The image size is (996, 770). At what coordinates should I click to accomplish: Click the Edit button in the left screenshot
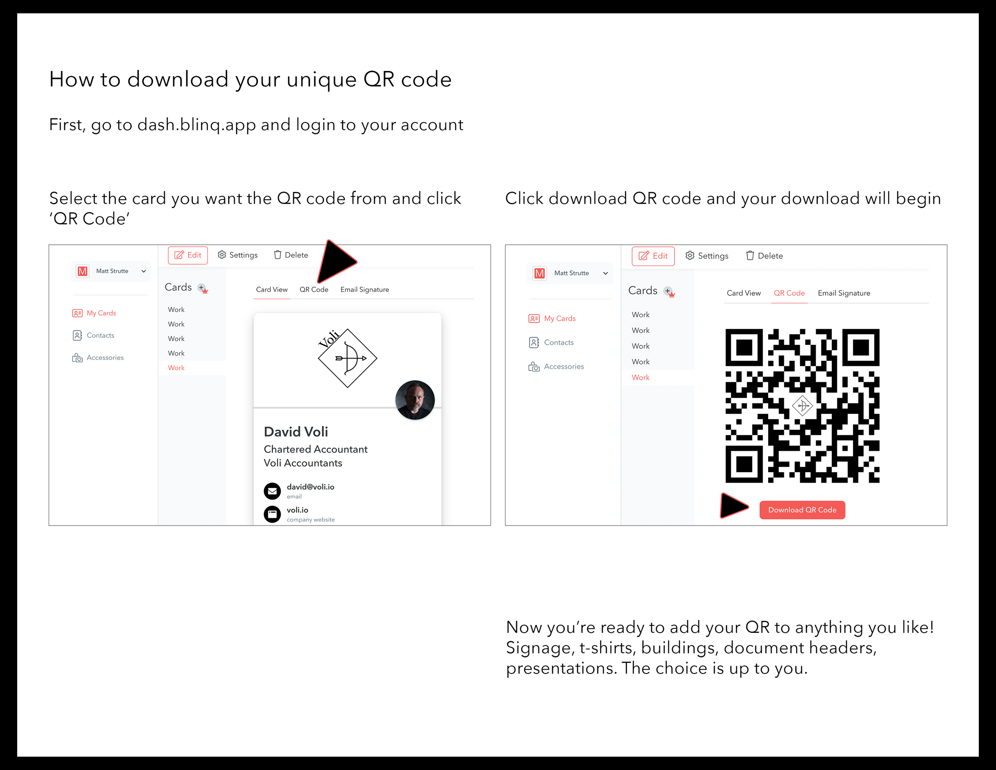[188, 255]
